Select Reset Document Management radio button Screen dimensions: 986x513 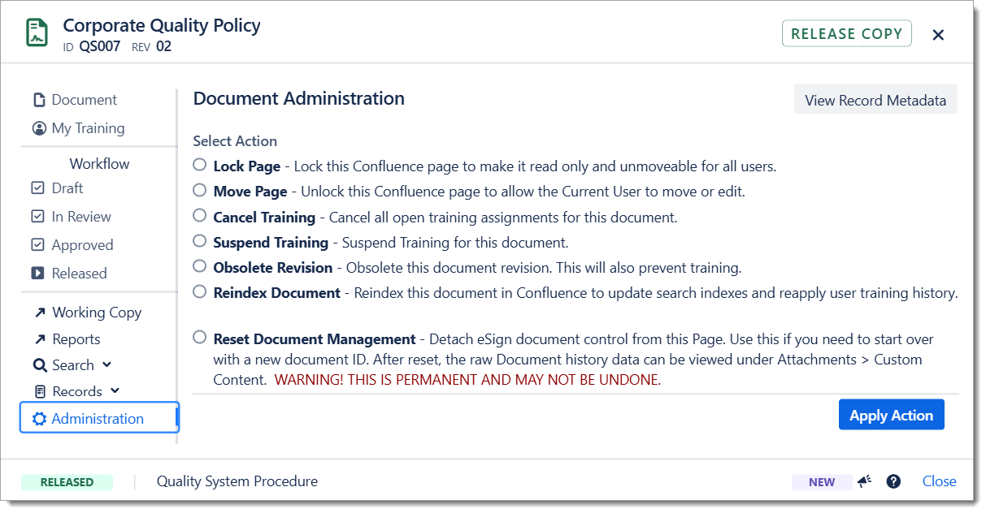tap(200, 337)
